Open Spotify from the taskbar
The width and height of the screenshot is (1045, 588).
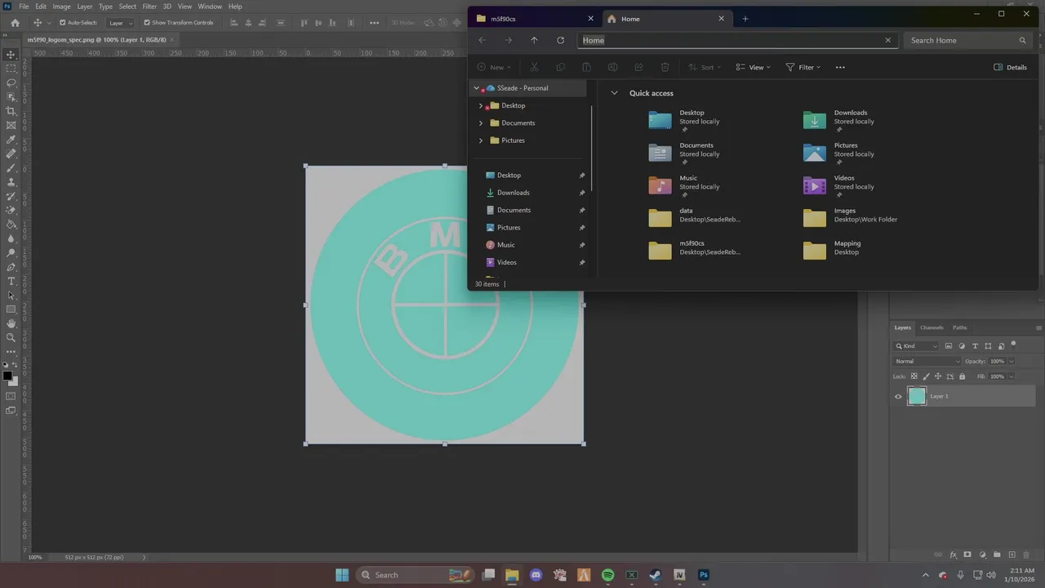(x=607, y=575)
